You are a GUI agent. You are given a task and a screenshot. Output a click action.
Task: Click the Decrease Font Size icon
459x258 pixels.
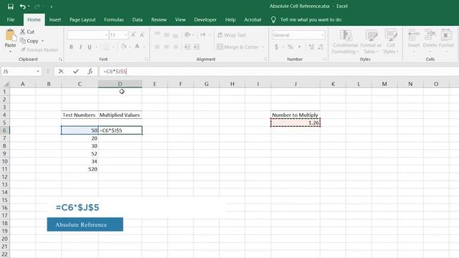coord(142,35)
